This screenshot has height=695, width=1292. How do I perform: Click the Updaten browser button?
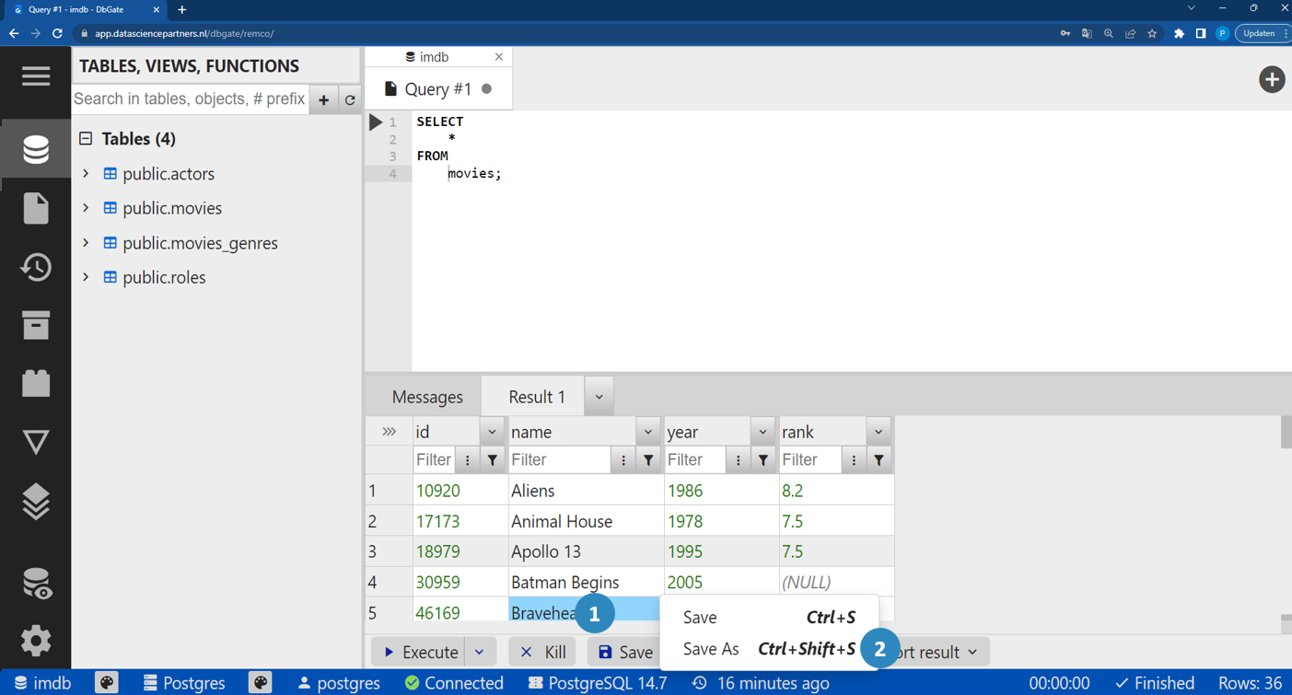point(1263,33)
